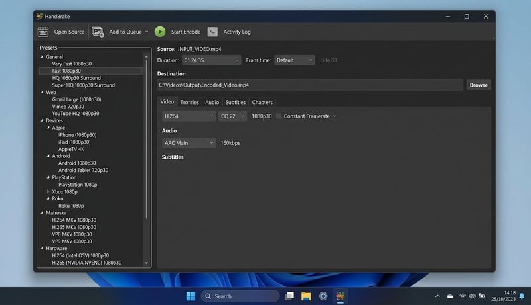Open the Constant Framerate dropdown arrow

(x=335, y=116)
